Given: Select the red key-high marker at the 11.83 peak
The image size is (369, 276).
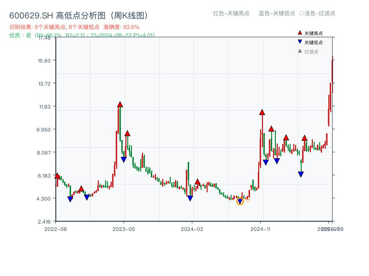Looking at the screenshot, I should pyautogui.click(x=120, y=105).
